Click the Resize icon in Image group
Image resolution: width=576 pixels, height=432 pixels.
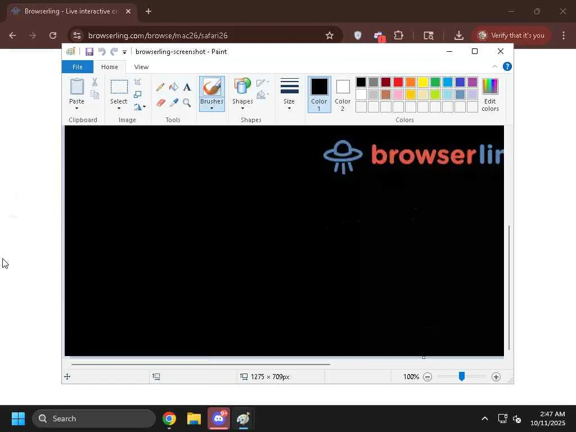tap(138, 94)
